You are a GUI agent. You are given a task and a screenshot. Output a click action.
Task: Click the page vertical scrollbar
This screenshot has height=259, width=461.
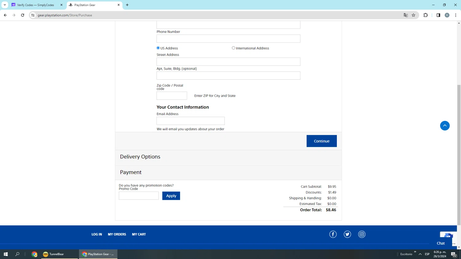coord(459,153)
